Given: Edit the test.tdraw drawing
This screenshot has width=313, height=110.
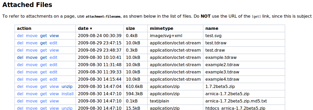Looking at the screenshot, I should tap(53, 43).
